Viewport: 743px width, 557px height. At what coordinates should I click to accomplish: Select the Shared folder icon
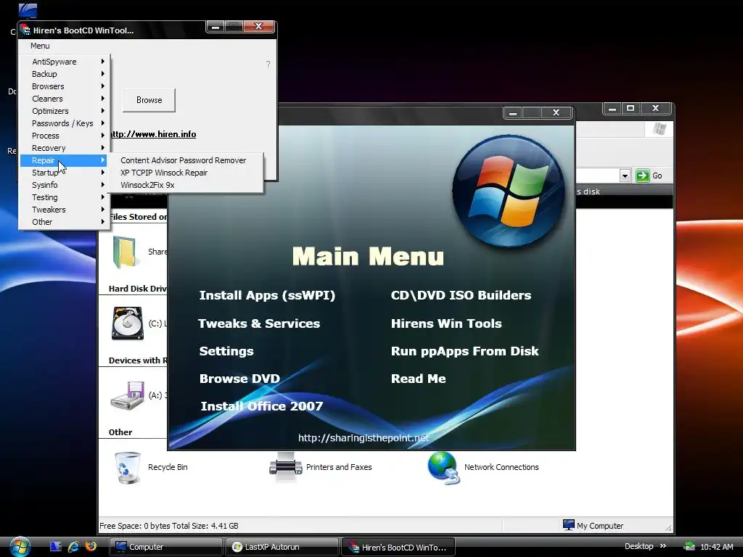(125, 252)
